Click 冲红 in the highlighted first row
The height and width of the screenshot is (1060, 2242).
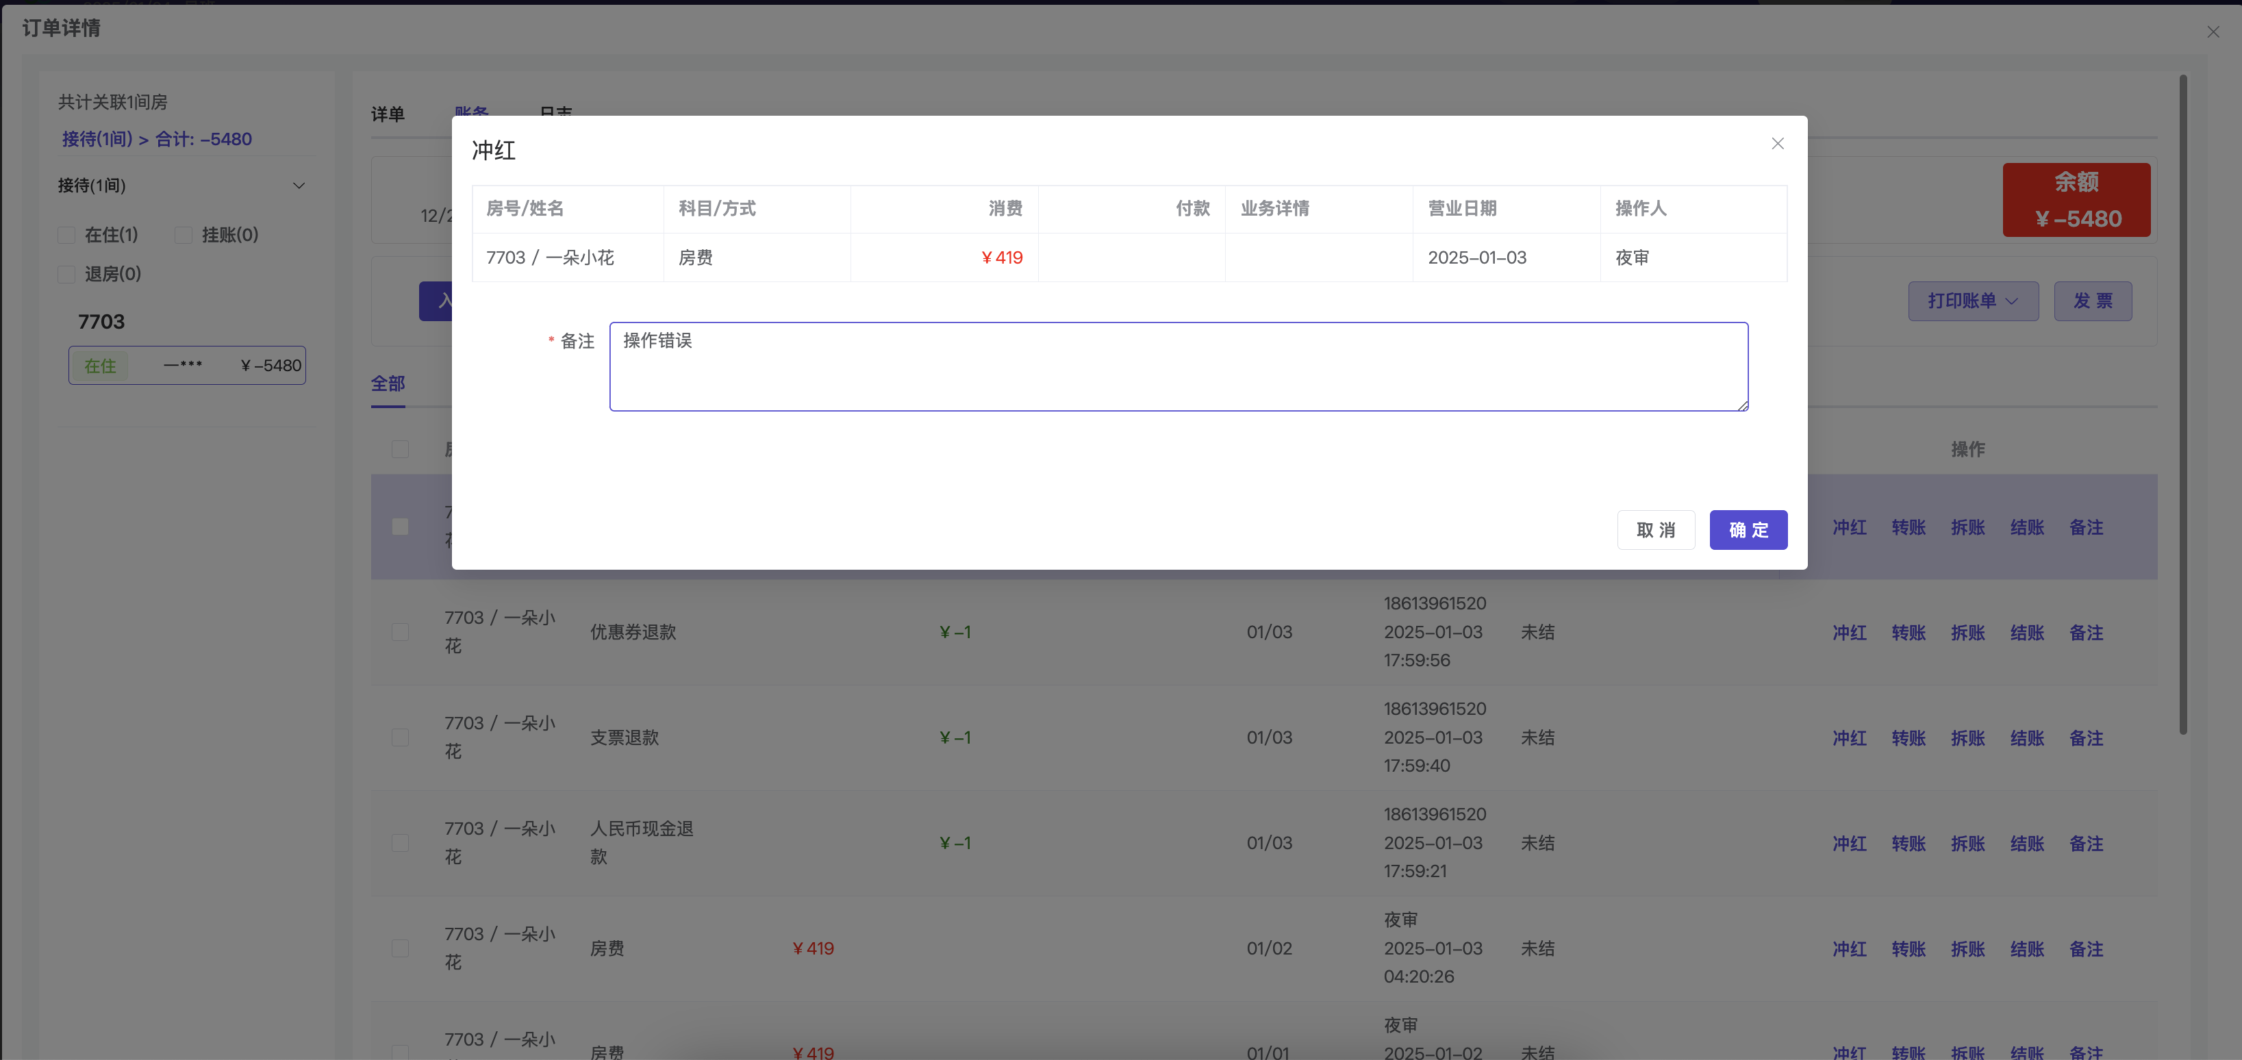point(1850,527)
